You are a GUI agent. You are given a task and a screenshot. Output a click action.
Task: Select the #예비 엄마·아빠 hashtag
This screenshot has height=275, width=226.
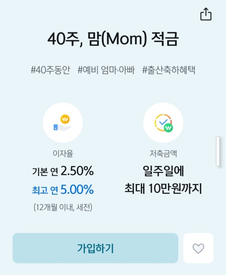(x=106, y=70)
